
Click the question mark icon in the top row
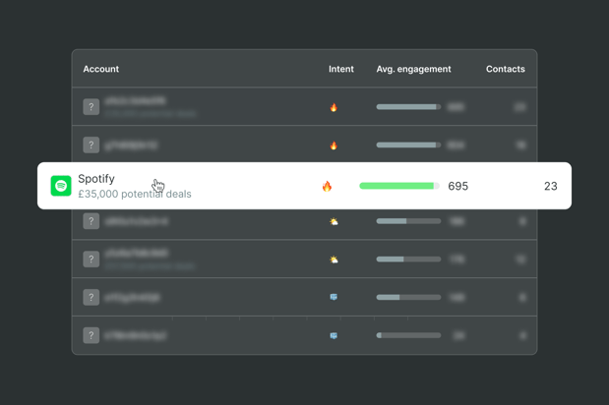click(91, 107)
